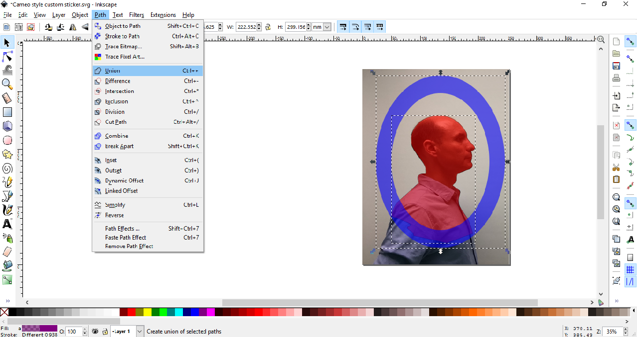
Task: Toggle snapping on or off
Action: click(x=631, y=41)
